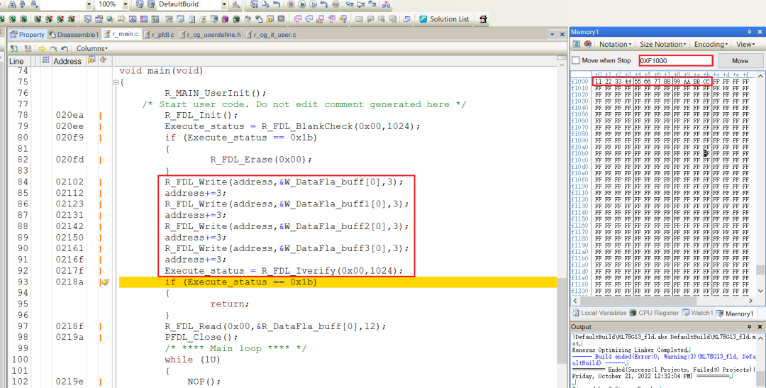Click the Download to debug tool icon
This screenshot has width=766, height=388.
(x=265, y=4)
